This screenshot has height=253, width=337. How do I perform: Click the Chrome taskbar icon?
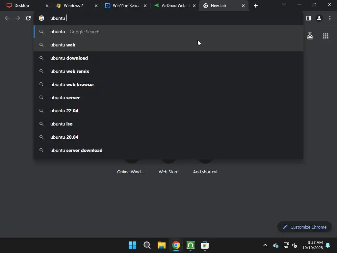point(176,245)
